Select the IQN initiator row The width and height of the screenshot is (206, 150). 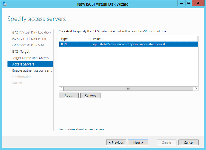pos(128,44)
